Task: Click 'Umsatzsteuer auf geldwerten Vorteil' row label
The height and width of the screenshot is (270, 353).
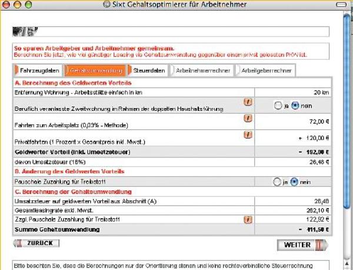Action: (x=85, y=201)
